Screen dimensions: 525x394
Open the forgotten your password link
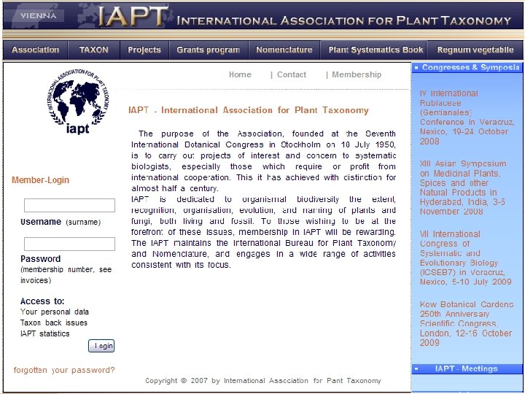(64, 370)
